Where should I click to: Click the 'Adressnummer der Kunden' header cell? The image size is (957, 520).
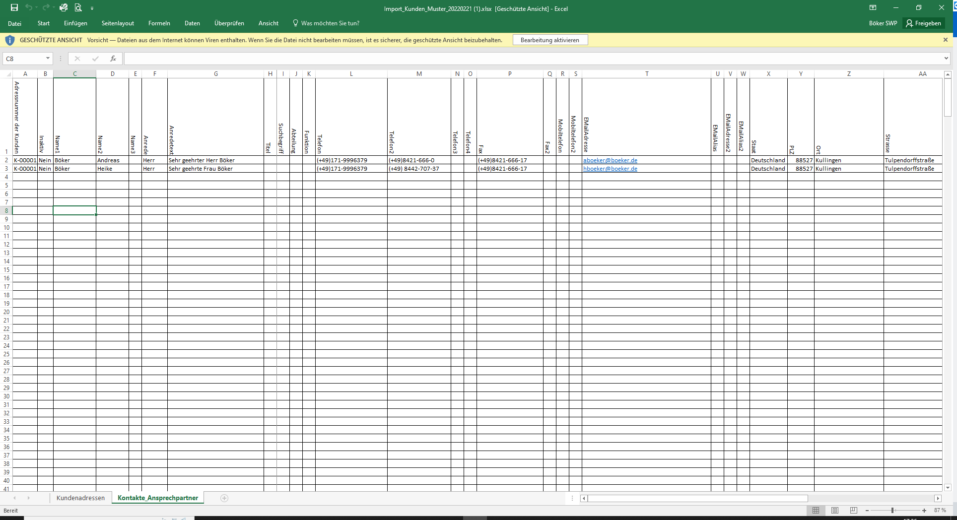(25, 117)
